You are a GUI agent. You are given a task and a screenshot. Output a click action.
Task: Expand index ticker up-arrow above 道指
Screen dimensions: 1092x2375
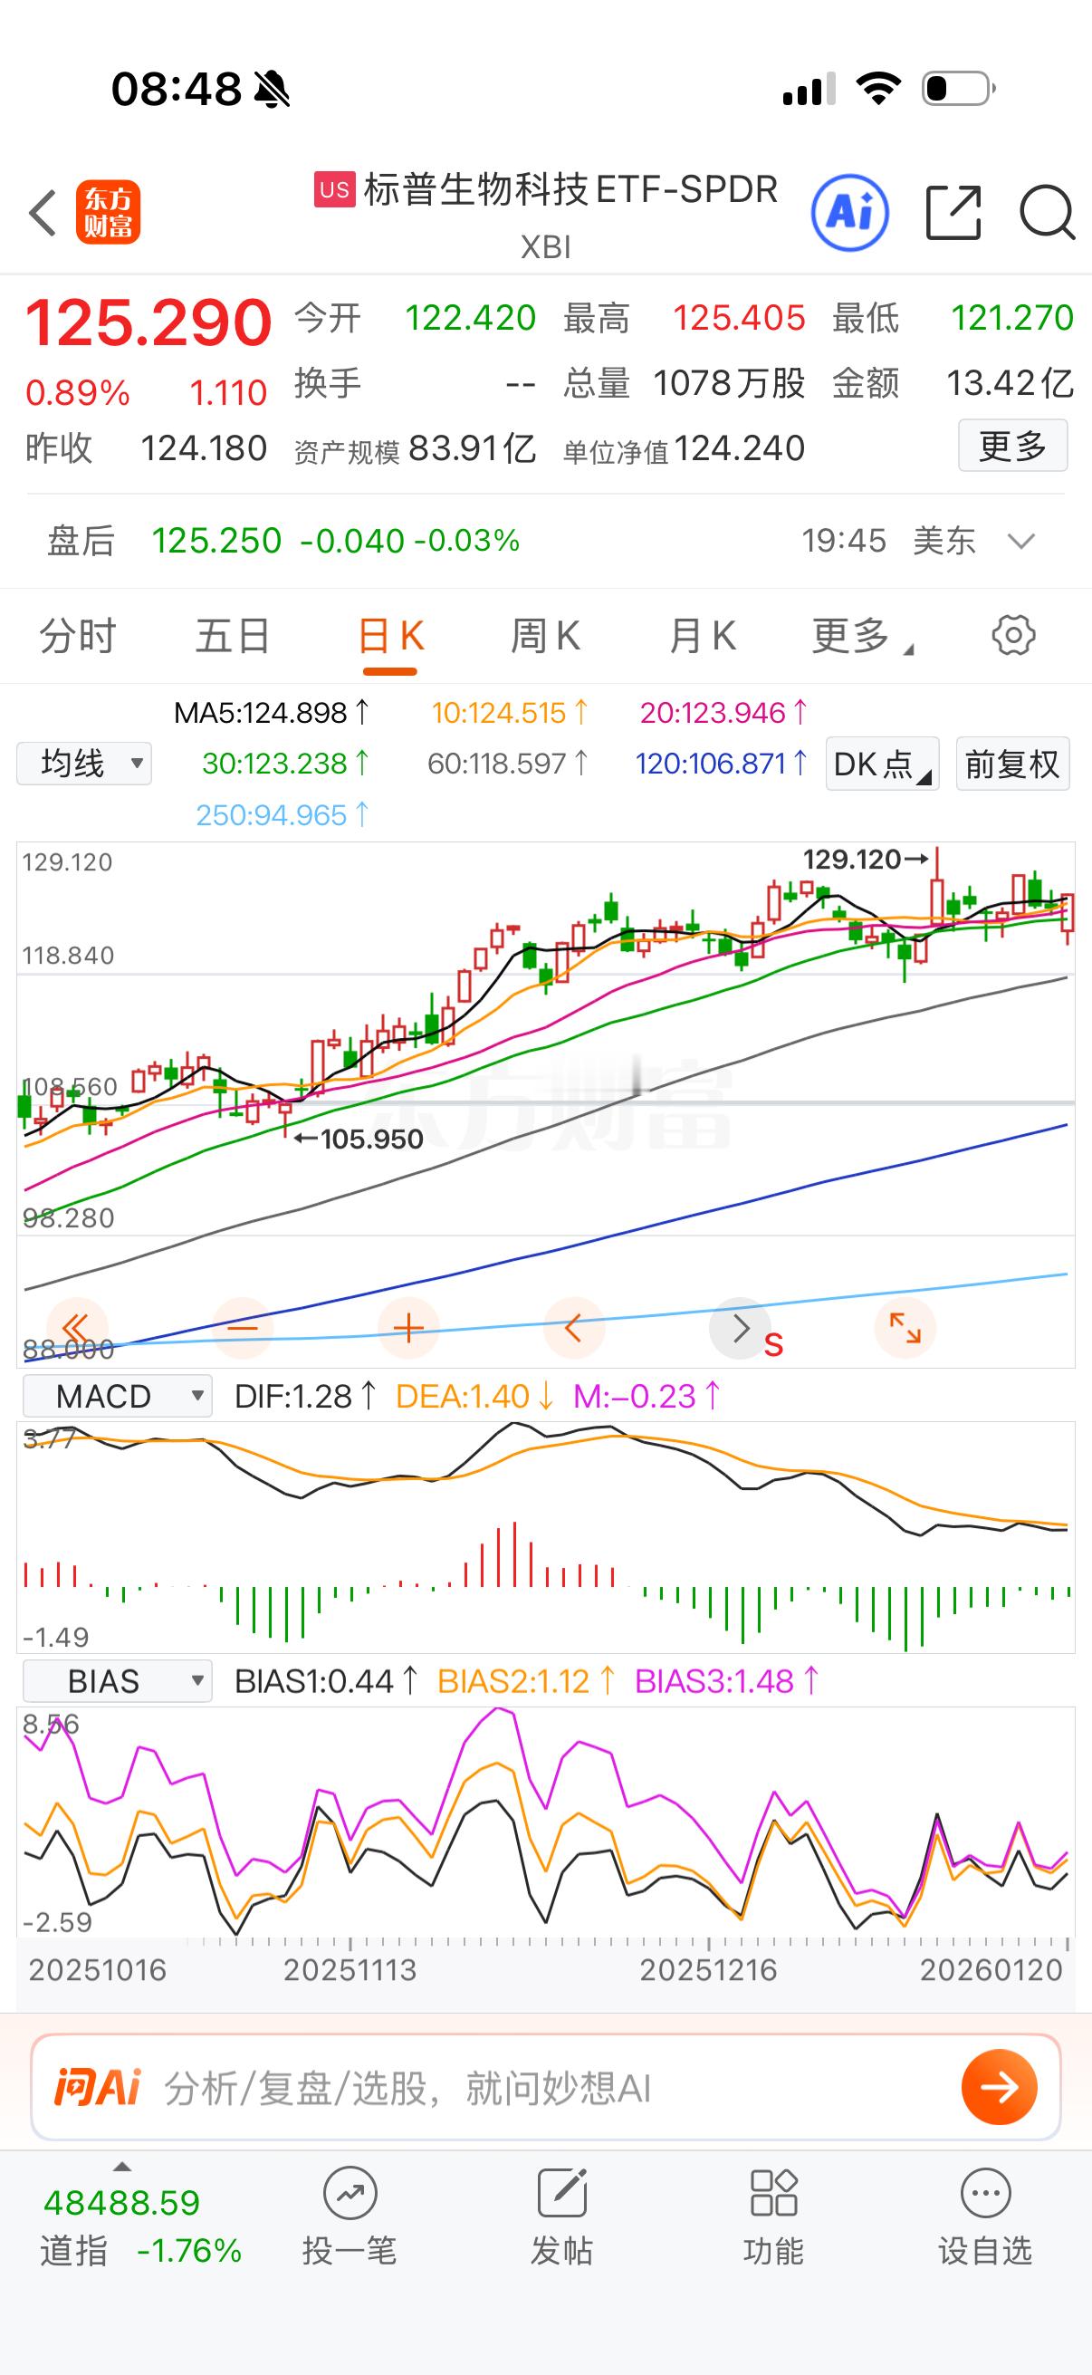[x=121, y=2168]
